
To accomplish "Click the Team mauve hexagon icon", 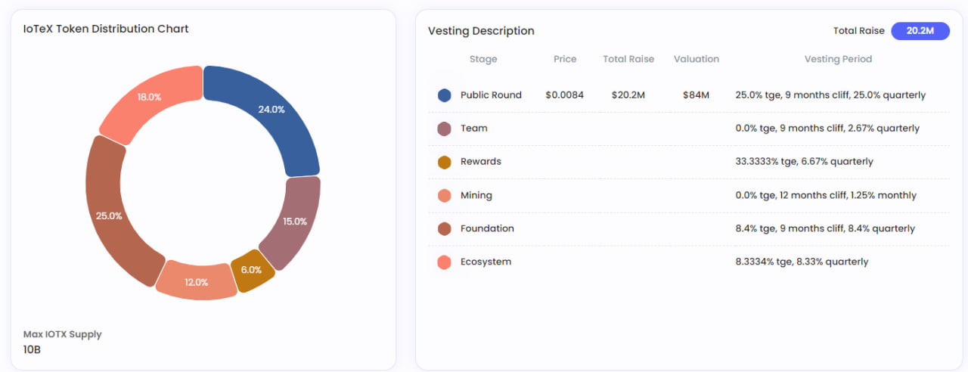I will 445,129.
